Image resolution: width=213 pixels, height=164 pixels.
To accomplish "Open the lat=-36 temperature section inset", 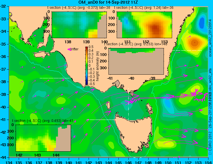I will pyautogui.click(x=144, y=25).
